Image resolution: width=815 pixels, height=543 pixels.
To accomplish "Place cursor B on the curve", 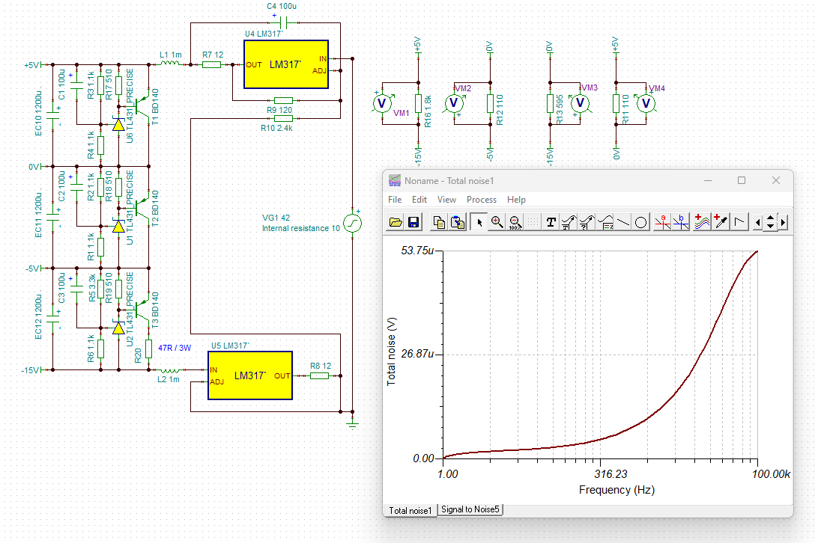I will pos(680,222).
